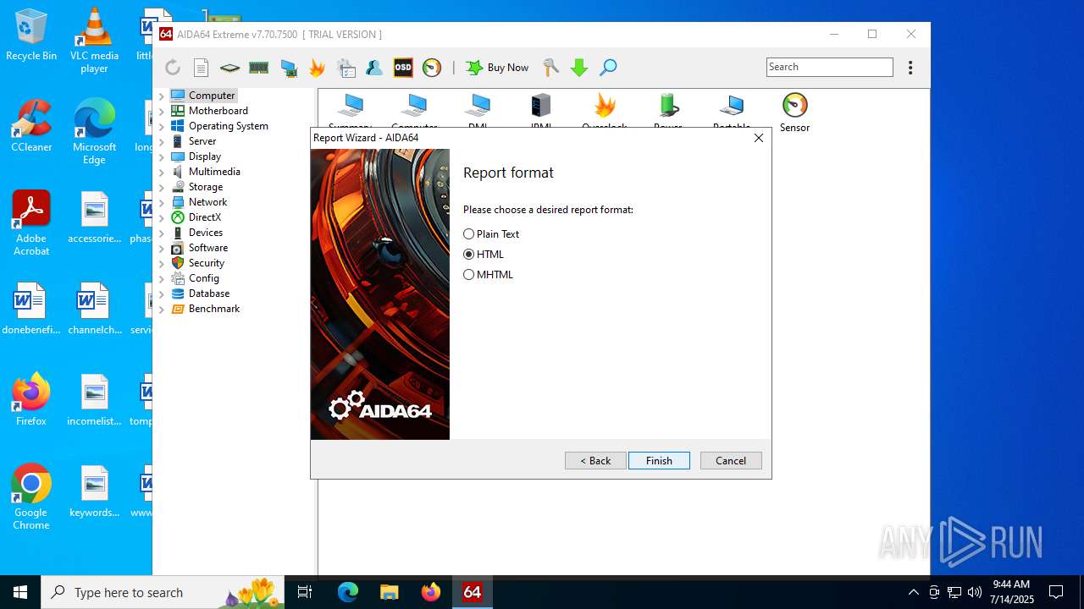Launch the flame stability test toolbar icon
Screen dimensions: 1084x609
[x=317, y=68]
